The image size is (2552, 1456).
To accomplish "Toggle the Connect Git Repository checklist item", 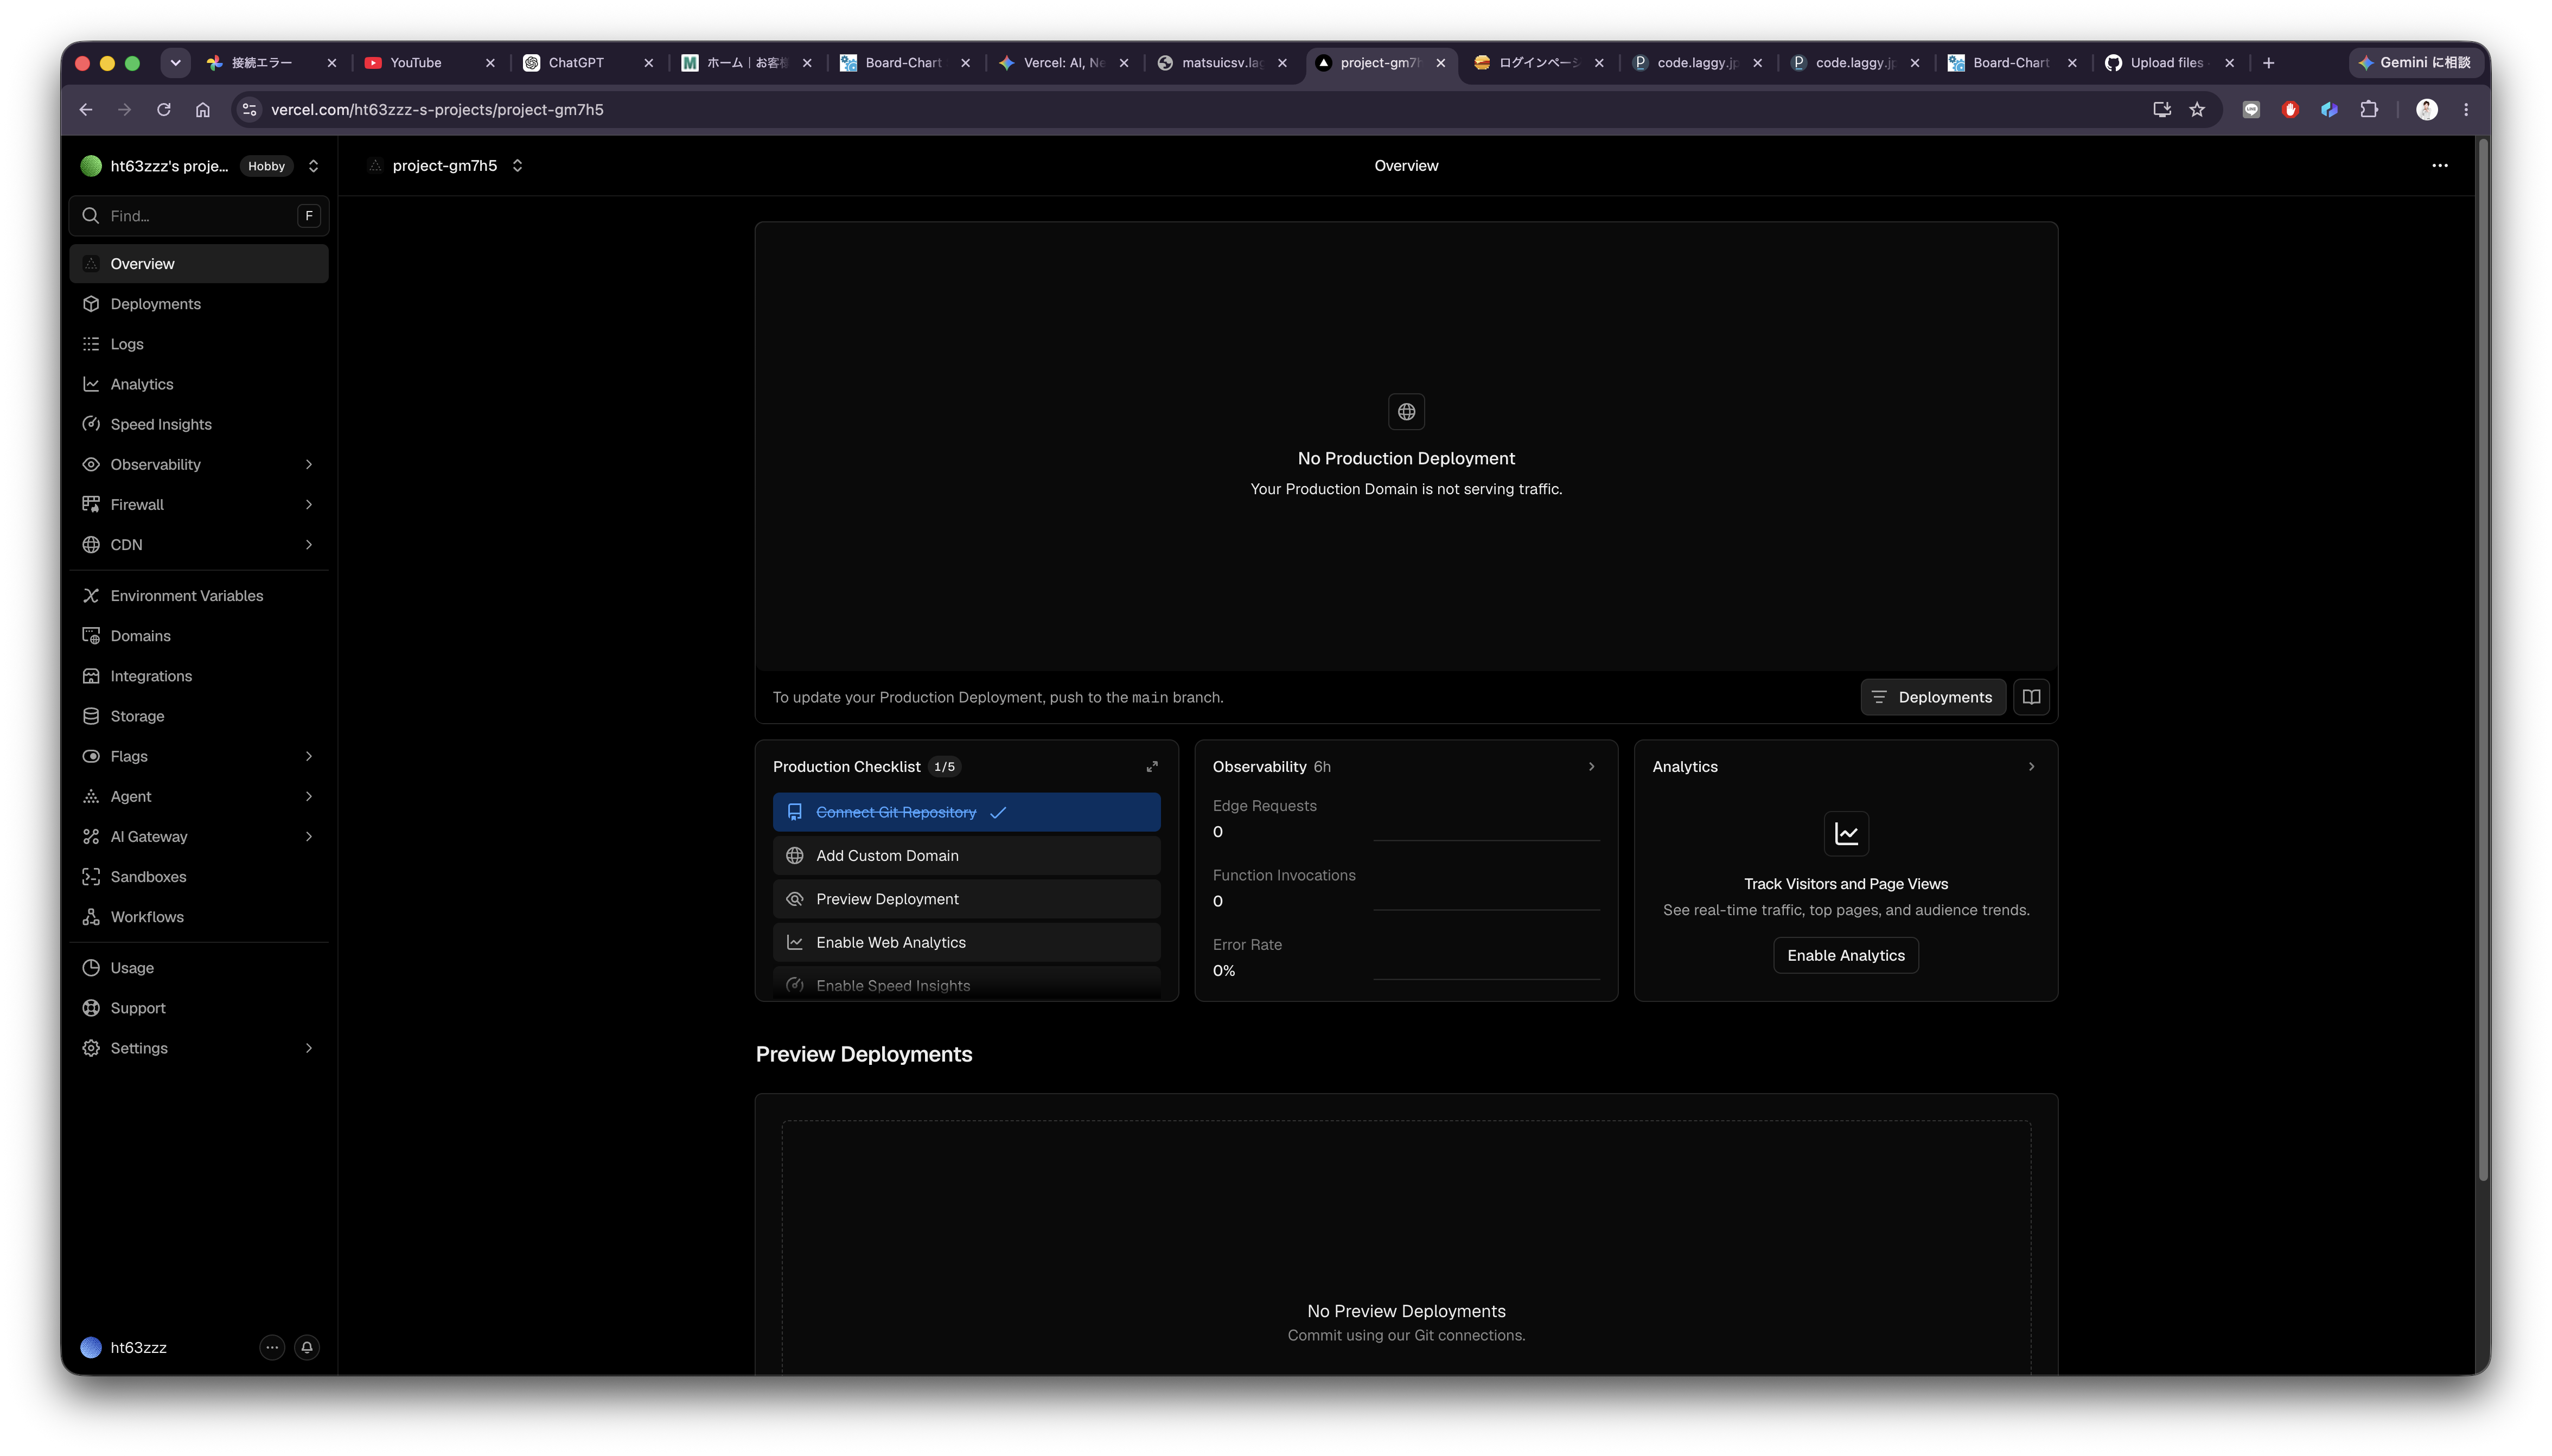I will (966, 812).
